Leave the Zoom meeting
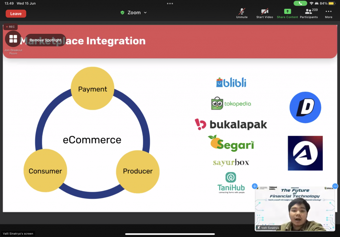Screen dimensions: 340x237 16,14
